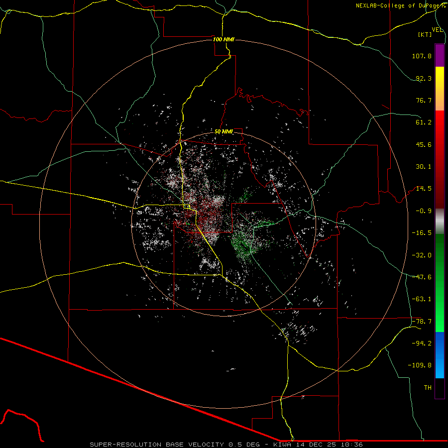
Task: Click the [KT] units label
Action: pyautogui.click(x=425, y=34)
